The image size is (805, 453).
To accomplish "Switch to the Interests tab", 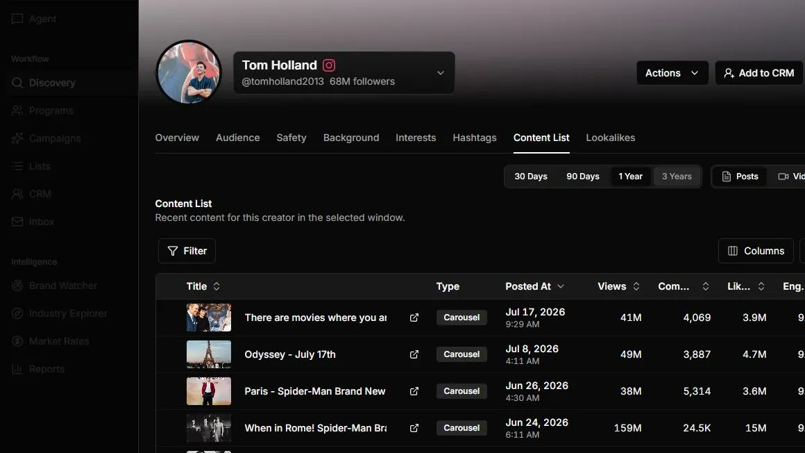I will [x=416, y=138].
